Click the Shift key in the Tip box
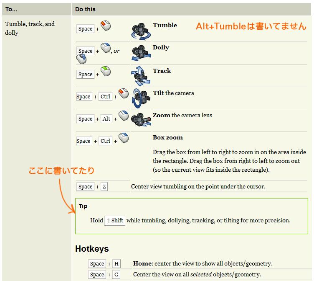 click(x=115, y=221)
